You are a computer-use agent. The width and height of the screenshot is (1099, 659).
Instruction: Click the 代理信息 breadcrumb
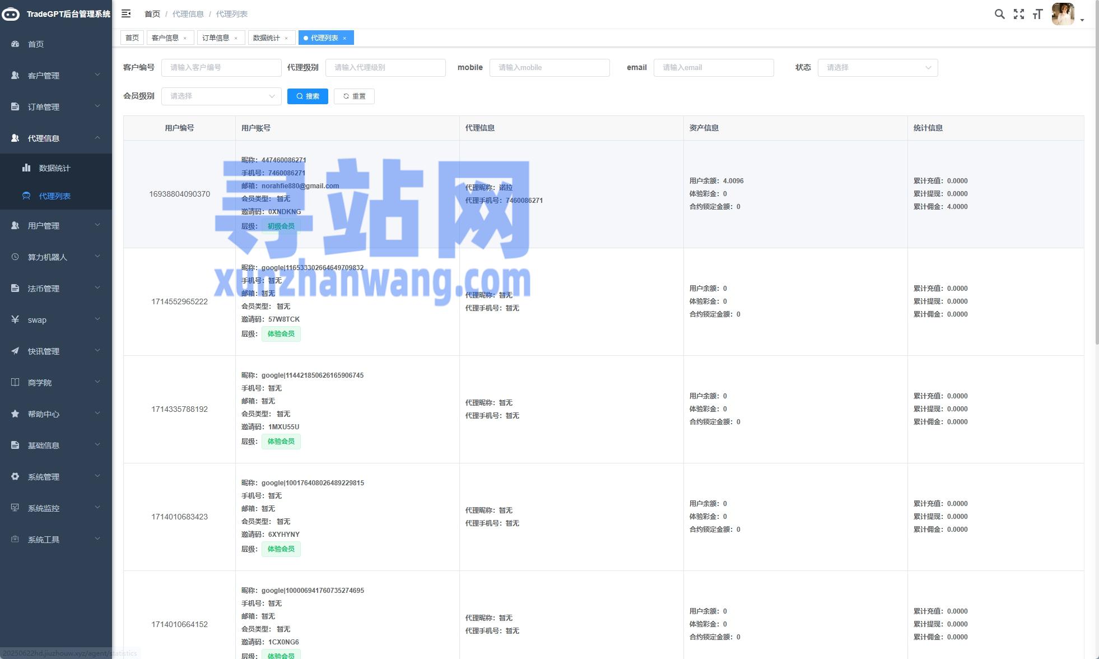188,13
